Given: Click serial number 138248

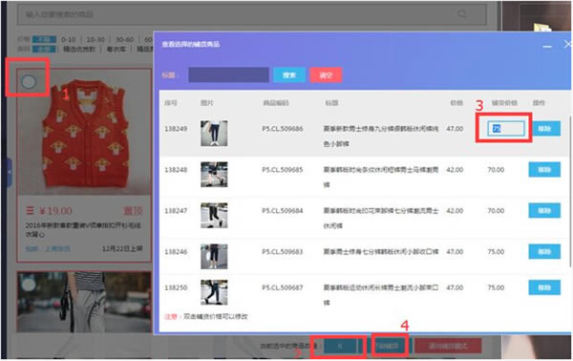Looking at the screenshot, I should 176,170.
